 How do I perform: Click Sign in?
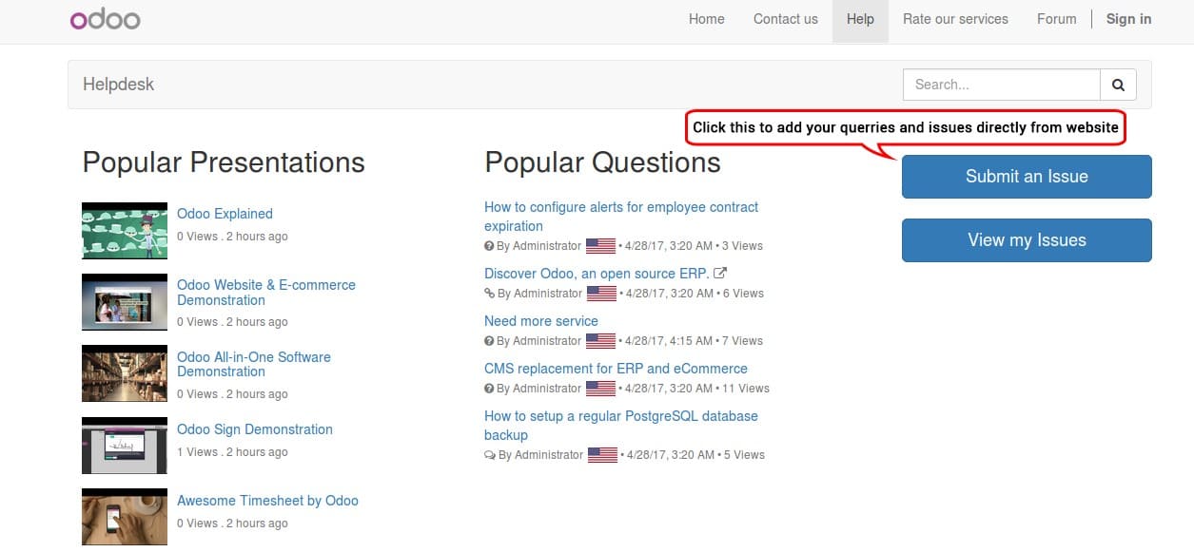coord(1128,19)
